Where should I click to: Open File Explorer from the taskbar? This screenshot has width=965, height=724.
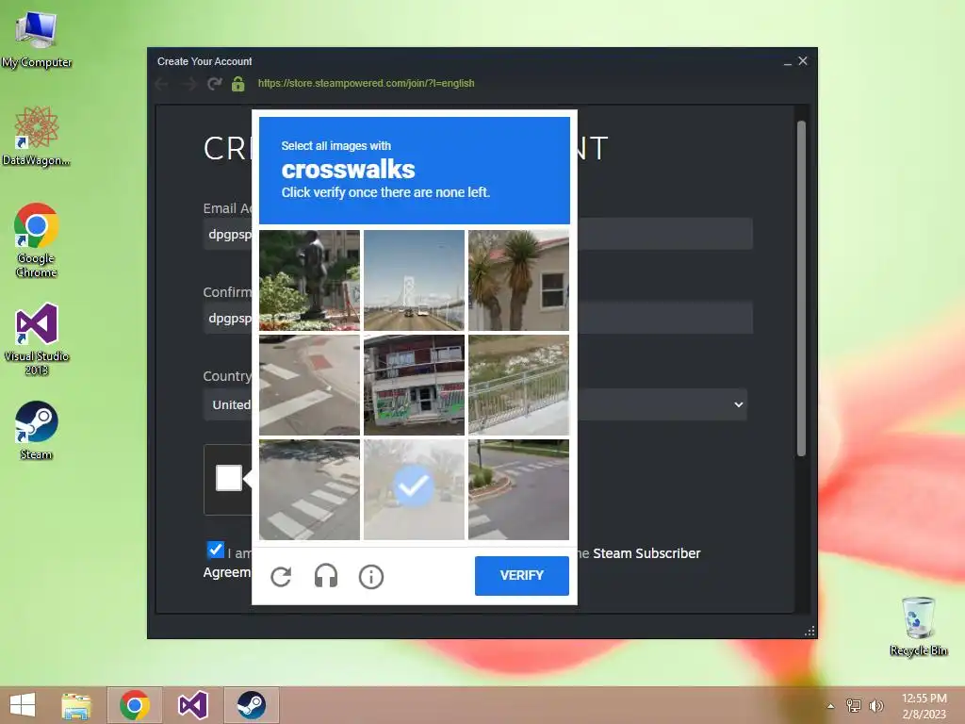click(x=76, y=705)
